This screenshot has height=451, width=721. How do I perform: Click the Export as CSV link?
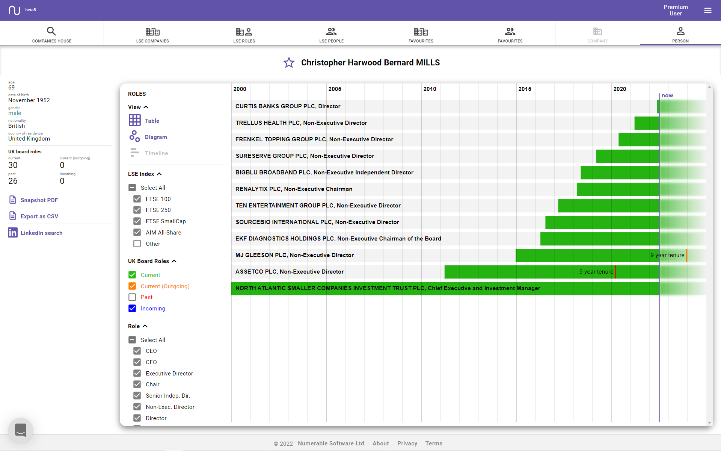pos(39,216)
